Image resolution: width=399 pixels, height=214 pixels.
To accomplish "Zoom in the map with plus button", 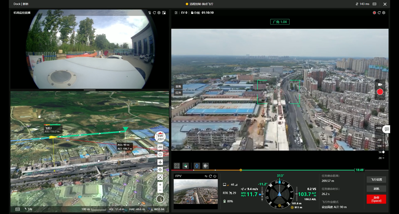I will [160, 185].
